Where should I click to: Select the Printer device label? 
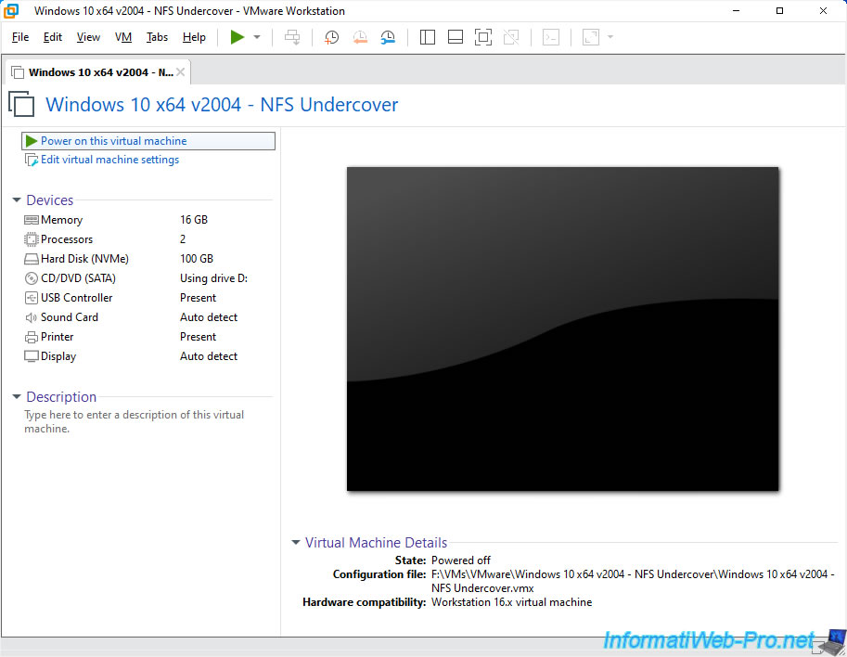58,337
